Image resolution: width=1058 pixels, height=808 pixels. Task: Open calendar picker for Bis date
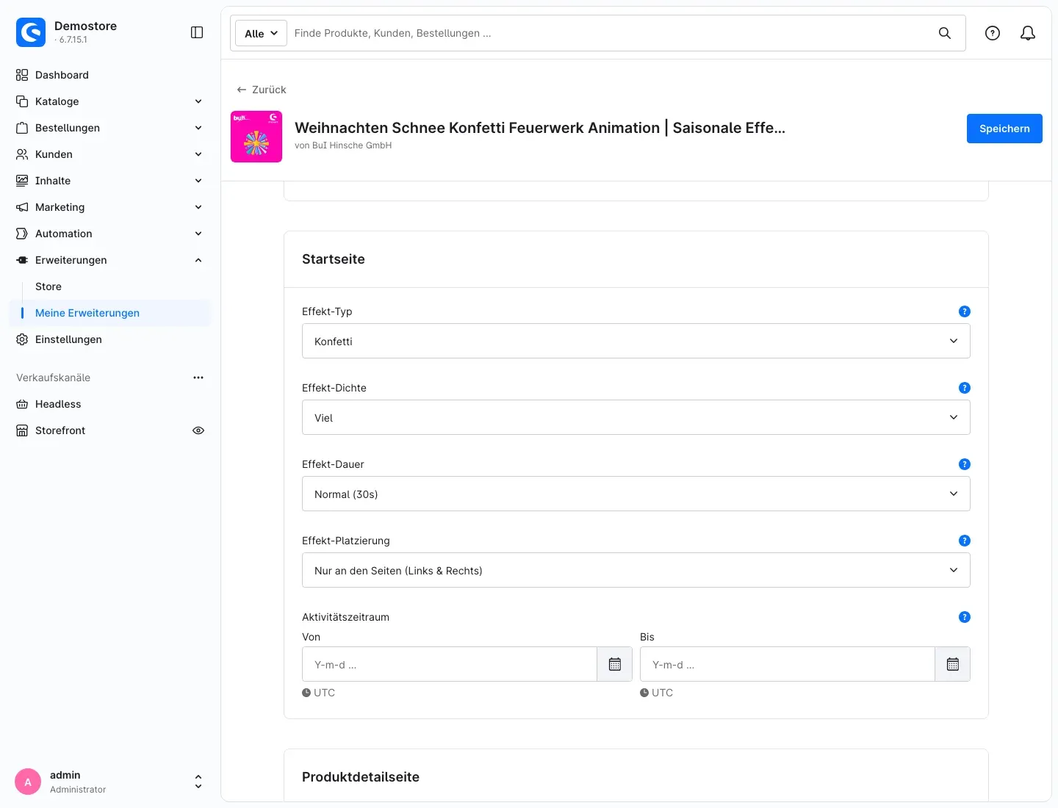point(953,664)
